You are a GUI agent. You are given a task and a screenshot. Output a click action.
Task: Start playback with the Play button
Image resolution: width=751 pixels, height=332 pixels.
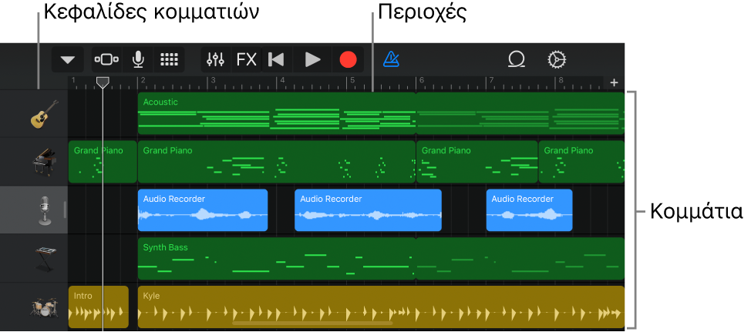tap(313, 60)
